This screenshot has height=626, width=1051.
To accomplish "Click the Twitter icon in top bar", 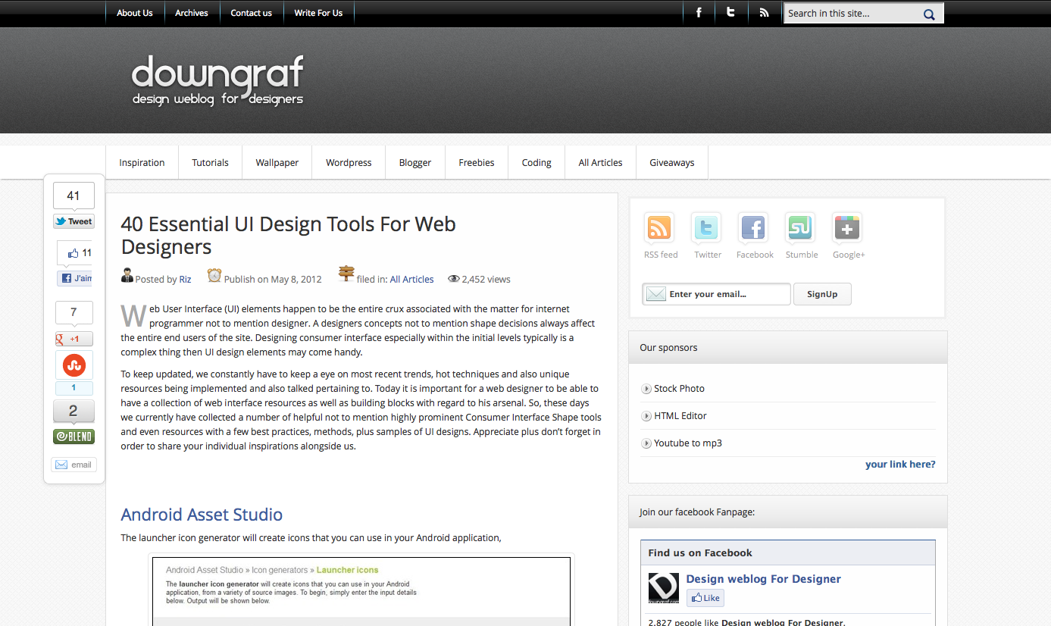I will pos(731,13).
